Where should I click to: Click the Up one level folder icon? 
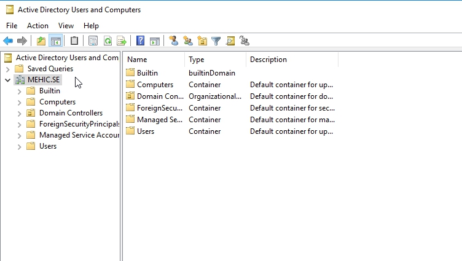pos(41,41)
